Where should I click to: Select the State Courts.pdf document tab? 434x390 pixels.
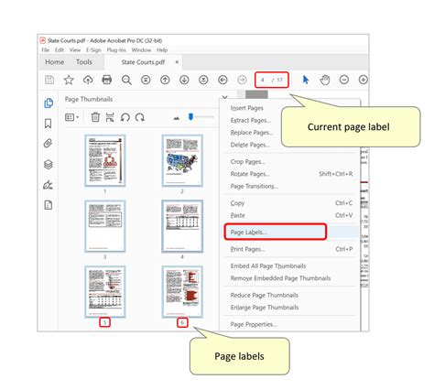(x=143, y=62)
